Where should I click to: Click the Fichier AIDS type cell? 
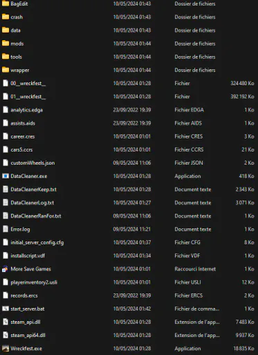[x=188, y=123]
